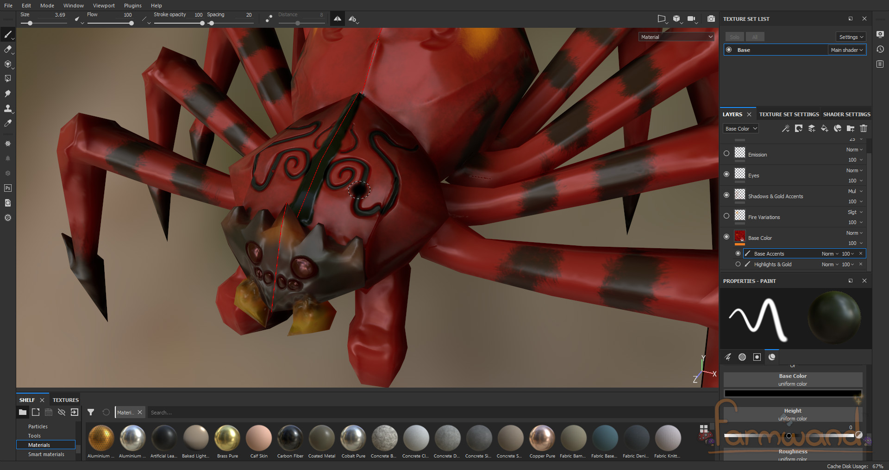Toggle the symmetry mirror icon
Viewport: 889px width, 470px height.
(x=338, y=19)
